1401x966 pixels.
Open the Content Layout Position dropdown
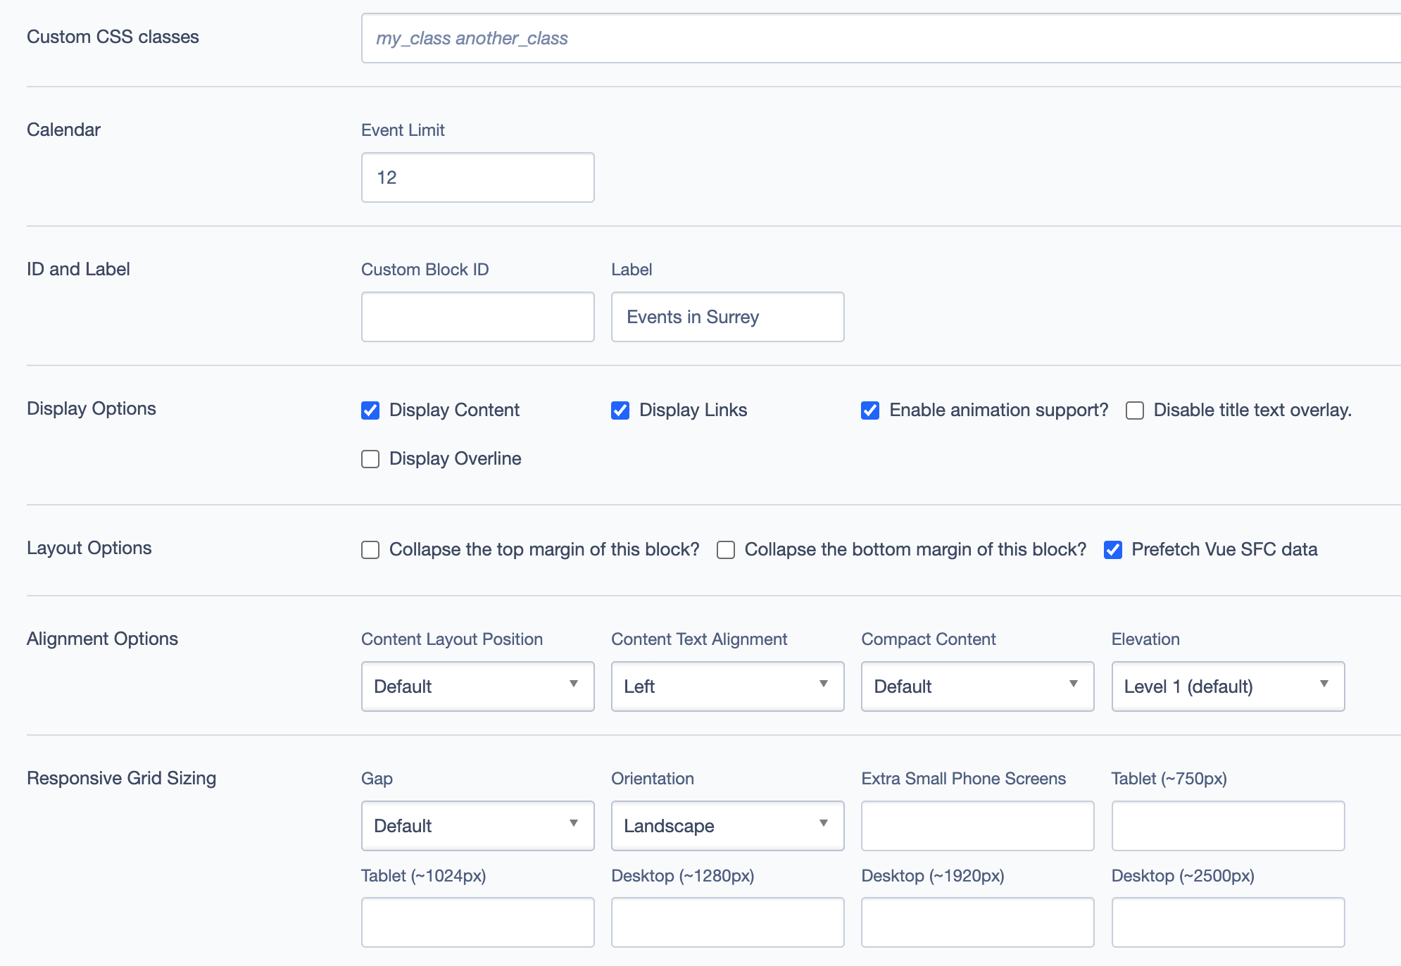(x=477, y=686)
